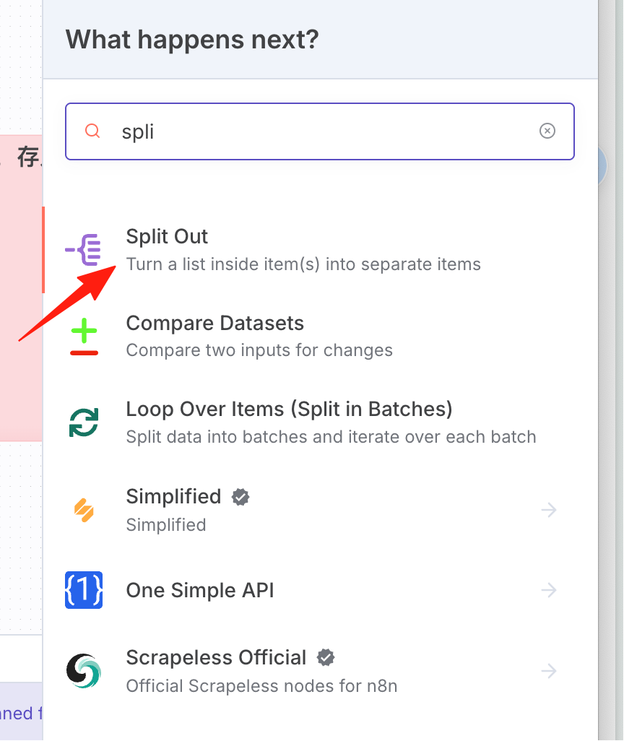This screenshot has height=741, width=624.
Task: Select the Split Out node icon
Action: pos(83,249)
